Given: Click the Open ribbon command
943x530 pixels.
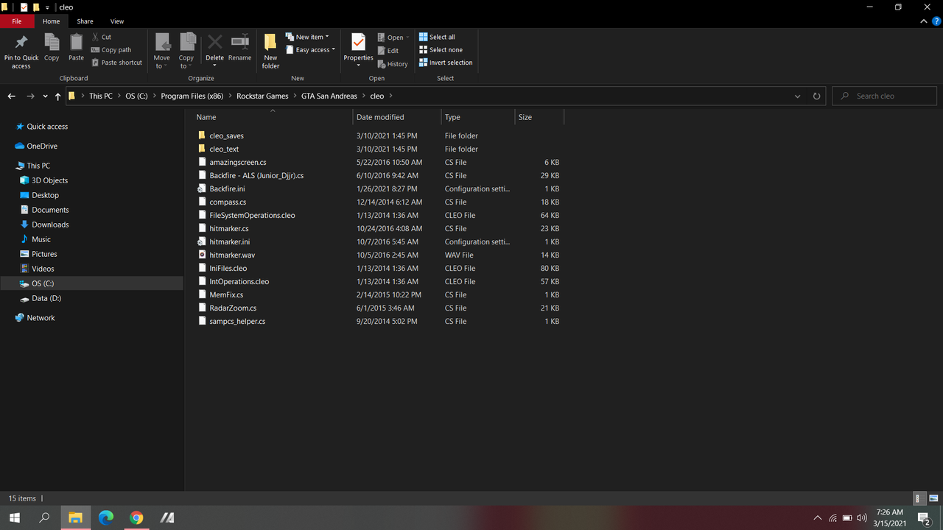Looking at the screenshot, I should pyautogui.click(x=393, y=38).
